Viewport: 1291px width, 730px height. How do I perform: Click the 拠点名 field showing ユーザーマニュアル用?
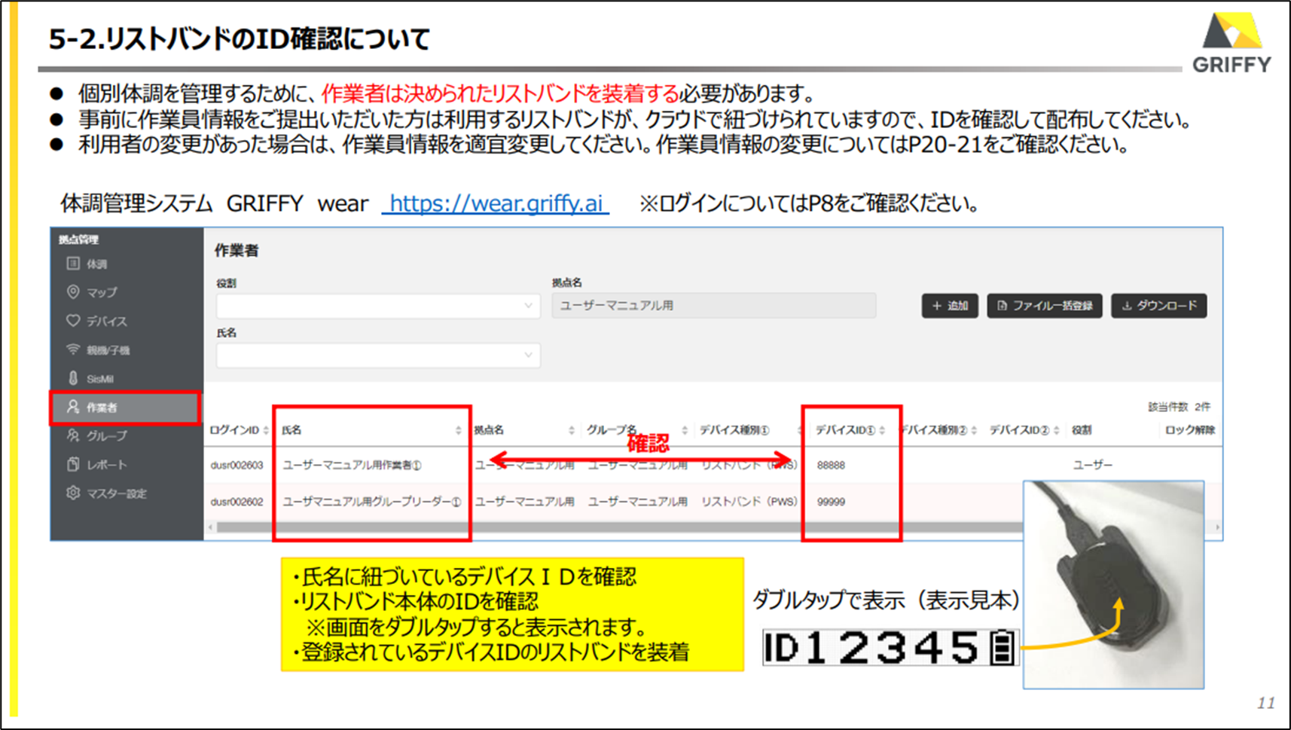[713, 306]
